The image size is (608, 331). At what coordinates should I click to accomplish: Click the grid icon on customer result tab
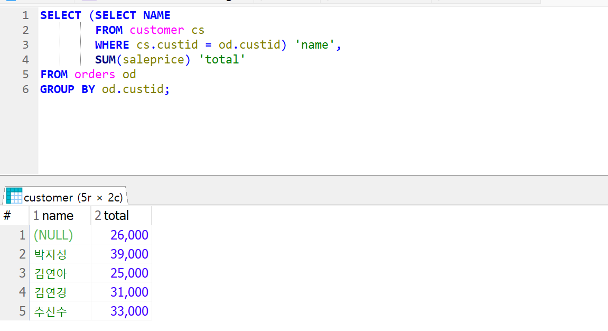(x=14, y=196)
